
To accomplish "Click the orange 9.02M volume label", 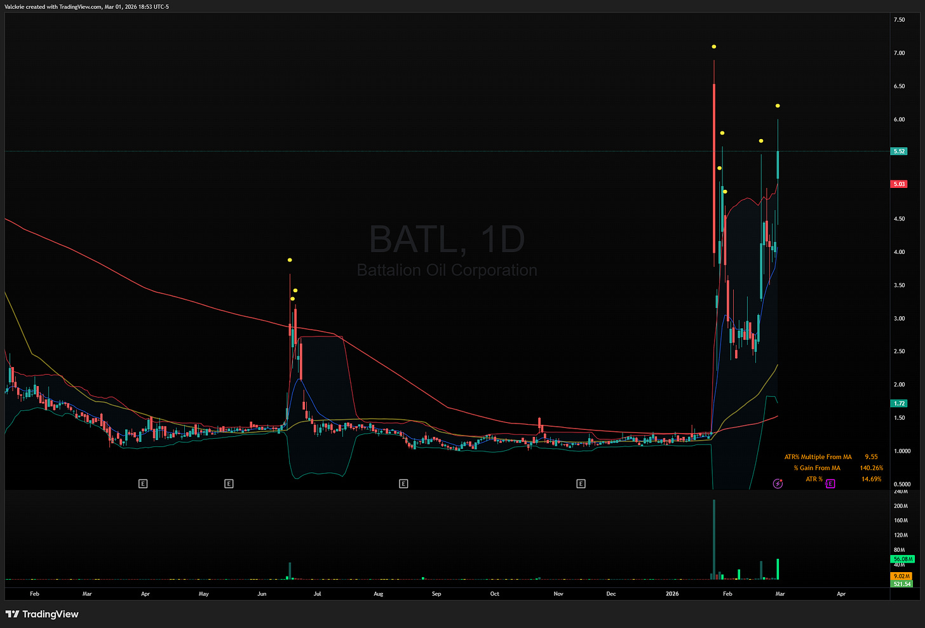I will 901,576.
